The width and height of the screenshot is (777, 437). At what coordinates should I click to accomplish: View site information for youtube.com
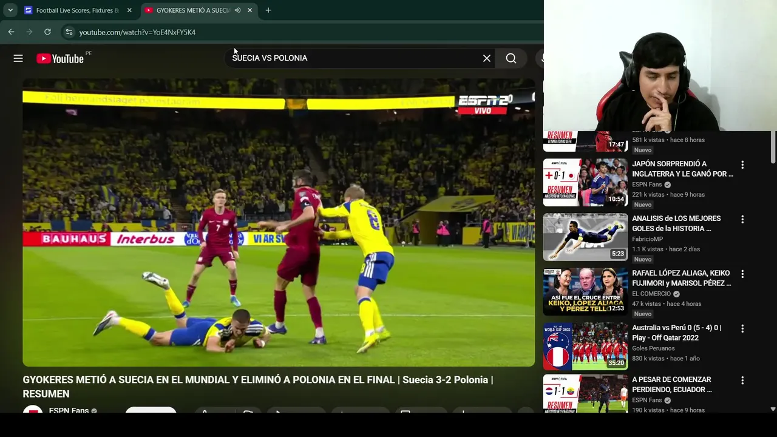(69, 32)
